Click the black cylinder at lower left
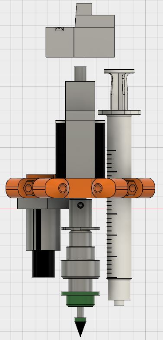 point(43,264)
